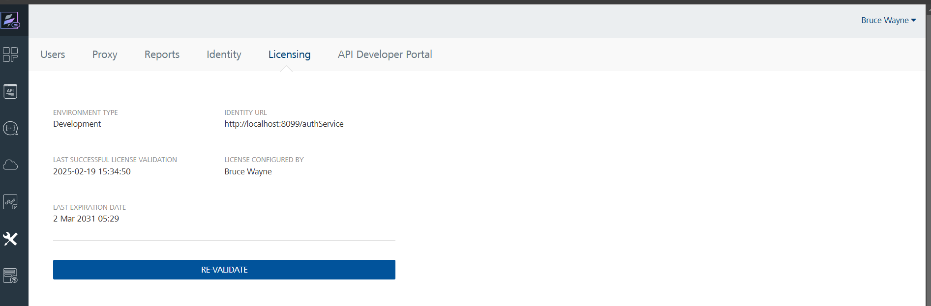The image size is (931, 306).
Task: Go to the Reports tab
Action: (162, 55)
